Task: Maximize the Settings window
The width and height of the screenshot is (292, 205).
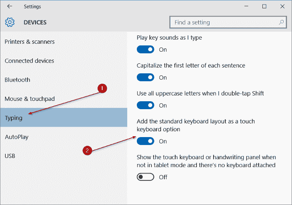Action: coord(264,7)
